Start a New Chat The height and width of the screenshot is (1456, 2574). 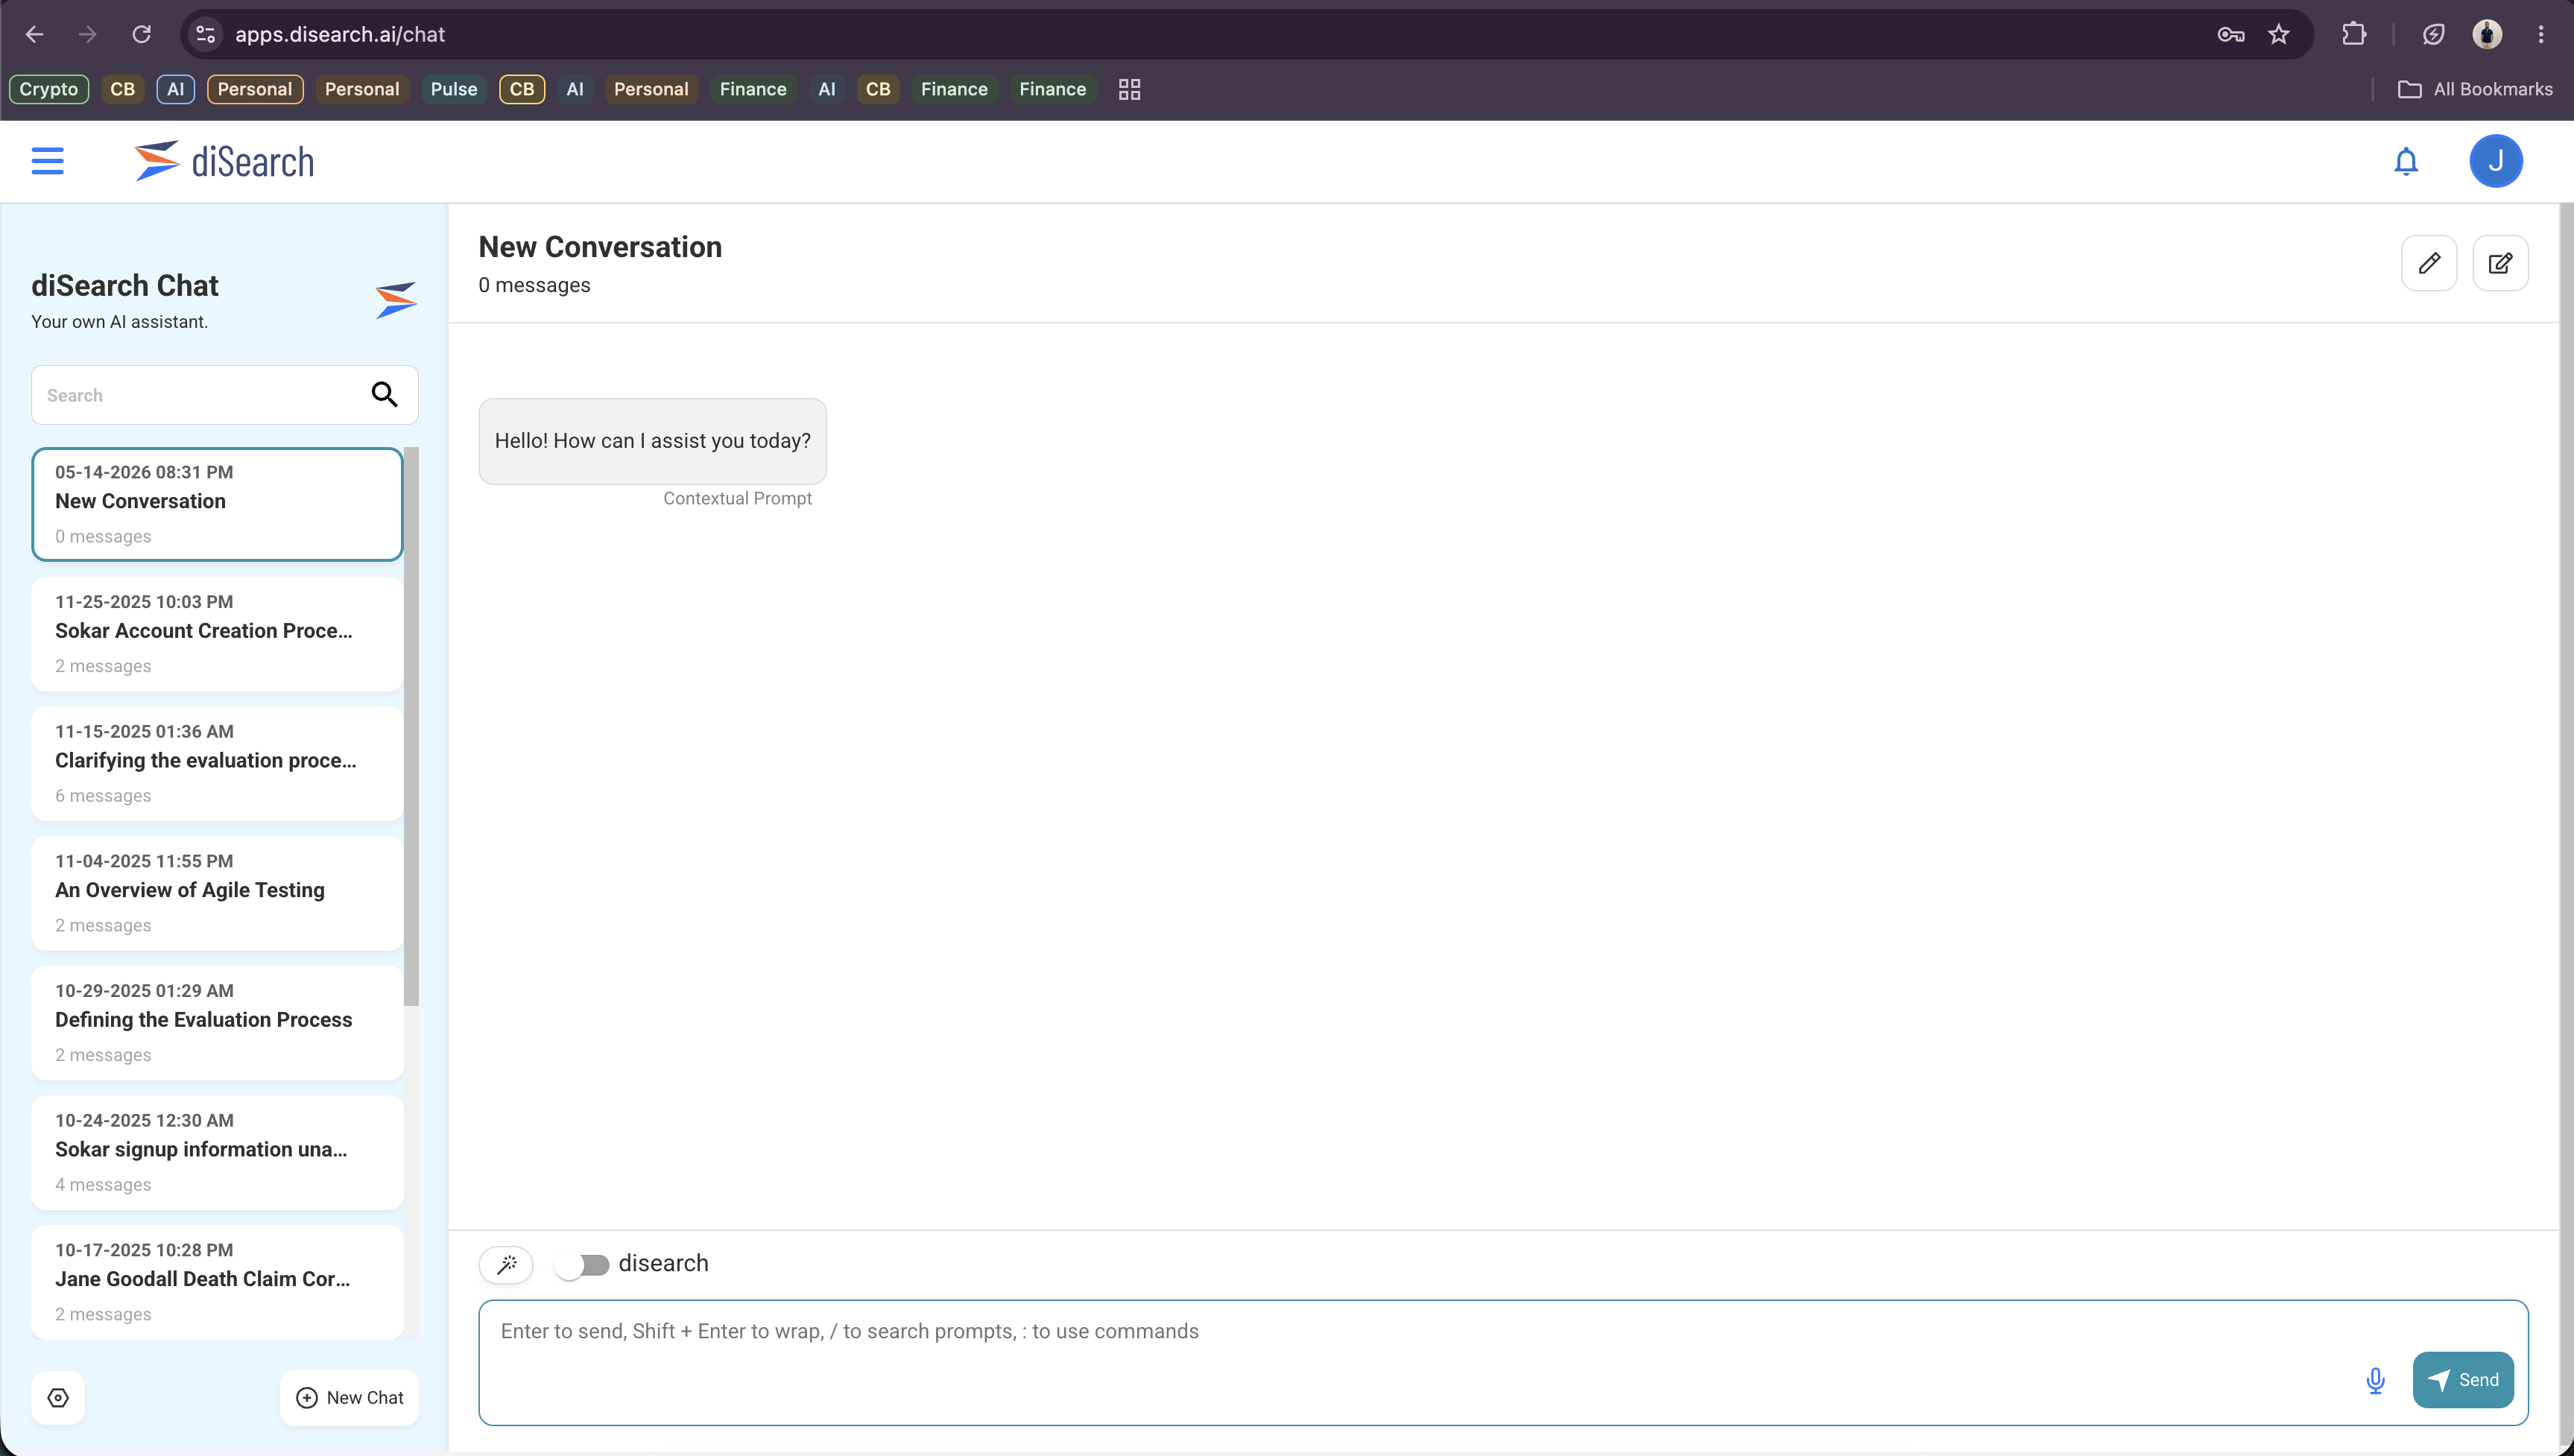349,1397
